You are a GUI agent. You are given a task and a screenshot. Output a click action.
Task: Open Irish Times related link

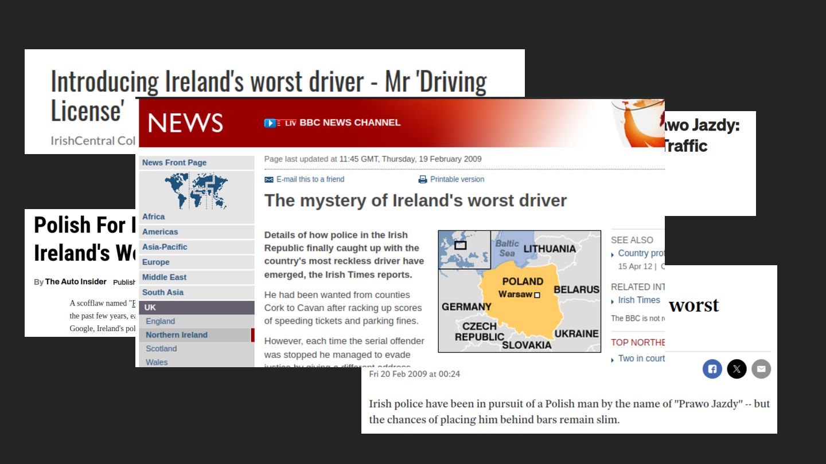point(639,300)
